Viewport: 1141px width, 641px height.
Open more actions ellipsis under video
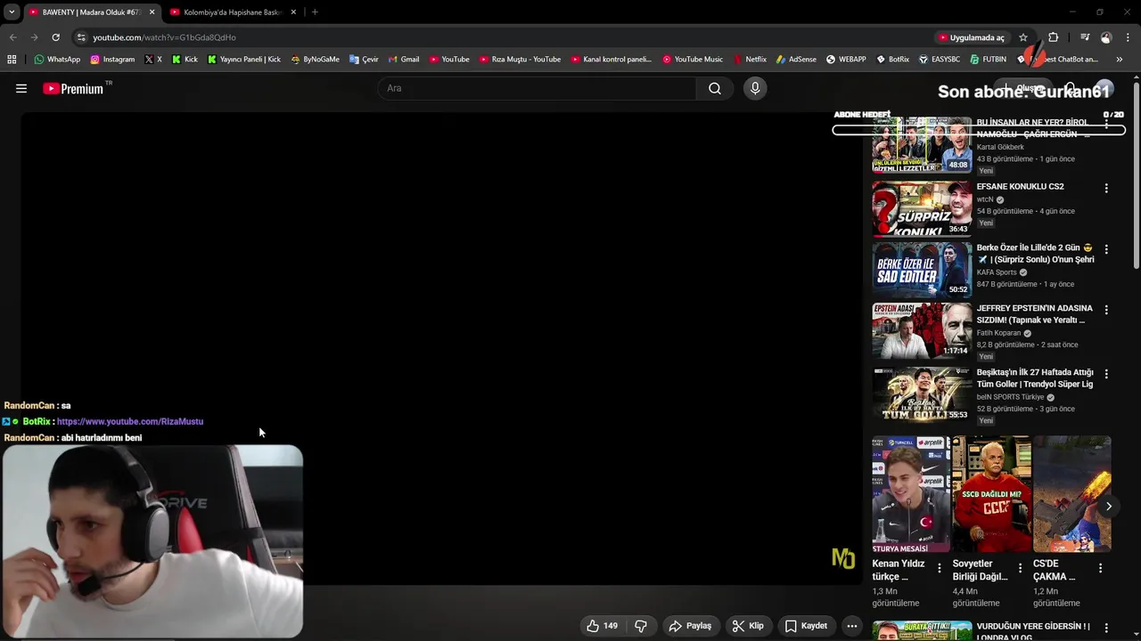pyautogui.click(x=852, y=626)
